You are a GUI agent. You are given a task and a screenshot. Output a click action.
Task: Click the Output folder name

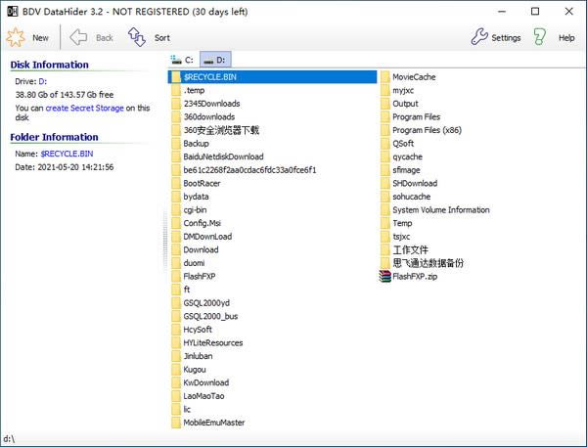(405, 104)
